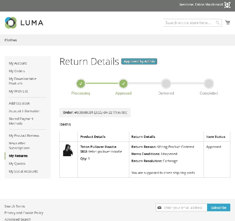Viewport: 235px width, 221px height.
Task: Click the Teton Pullover Hoodie product name
Action: pyautogui.click(x=98, y=147)
